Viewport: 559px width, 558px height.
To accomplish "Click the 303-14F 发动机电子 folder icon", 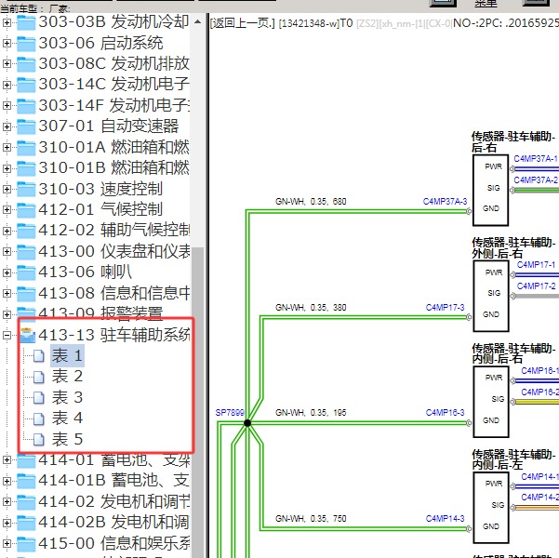I will click(x=26, y=106).
